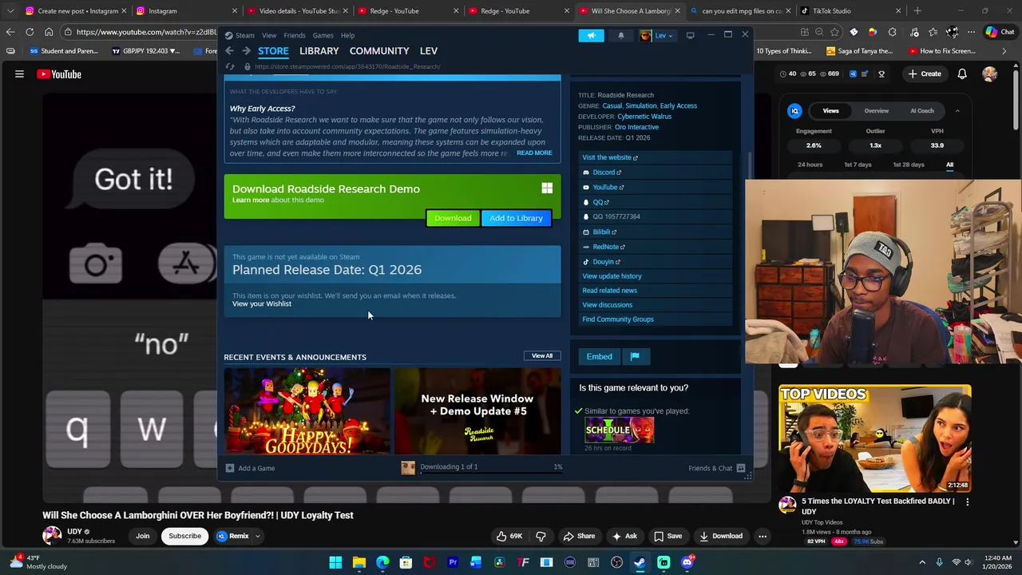The height and width of the screenshot is (575, 1022).
Task: Dislike the YouTube video
Action: (x=541, y=537)
